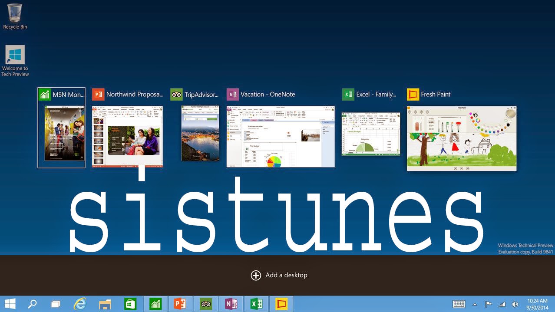Click PowerPoint icon on taskbar
This screenshot has width=555, height=312.
(180, 304)
